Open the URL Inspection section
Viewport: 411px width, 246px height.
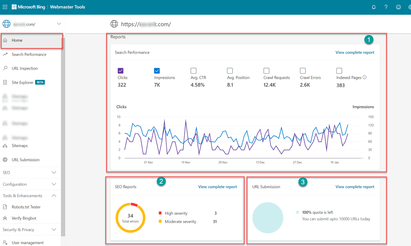point(24,68)
